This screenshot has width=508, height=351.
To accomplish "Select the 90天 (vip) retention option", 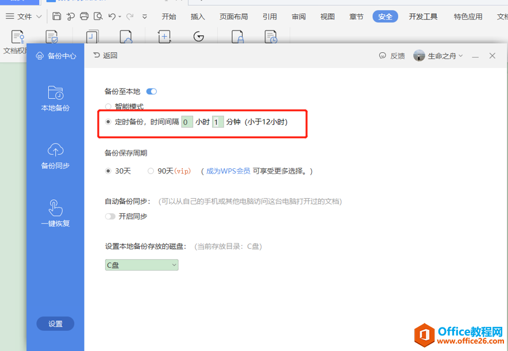I will 151,171.
